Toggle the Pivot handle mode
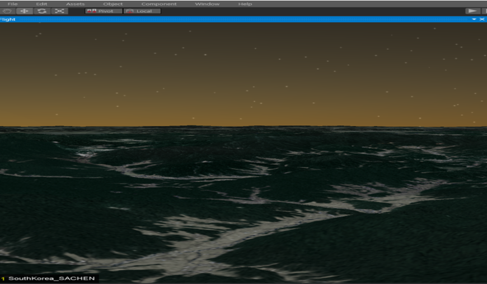Image resolution: width=487 pixels, height=284 pixels. tap(103, 11)
